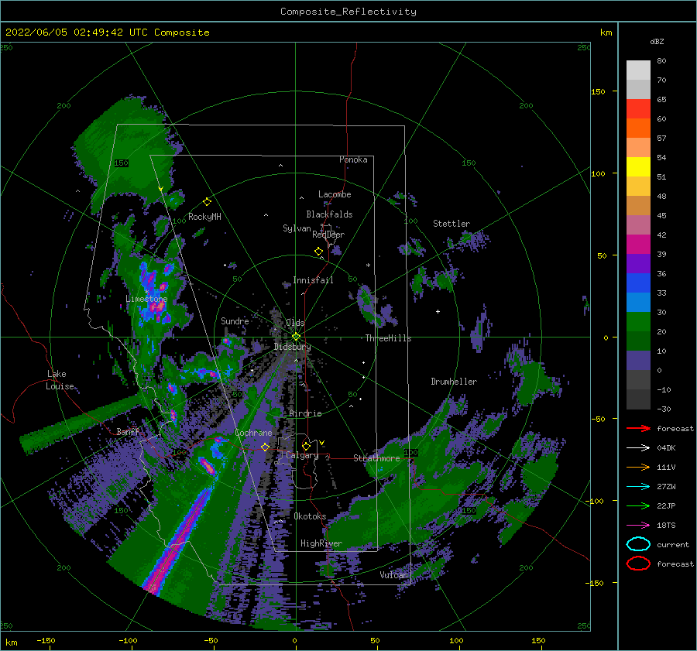Click the Didsbury town label
697x651 pixels.
click(x=293, y=347)
